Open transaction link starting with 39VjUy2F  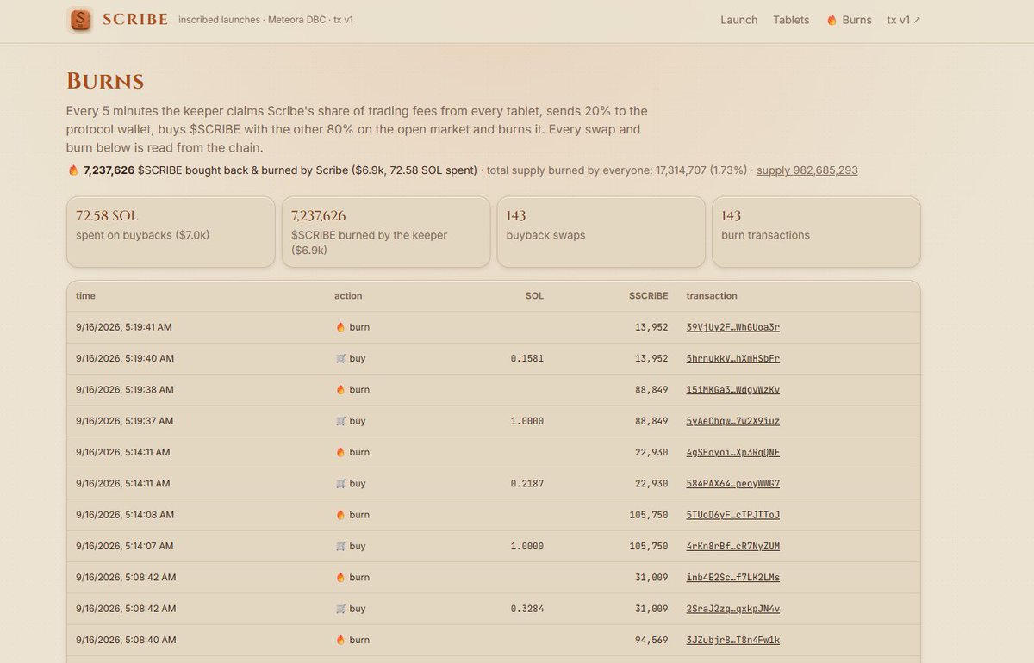pyautogui.click(x=733, y=327)
